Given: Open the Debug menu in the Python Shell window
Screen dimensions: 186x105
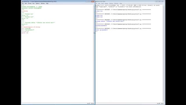Looking at the screenshot, I should [106, 3].
